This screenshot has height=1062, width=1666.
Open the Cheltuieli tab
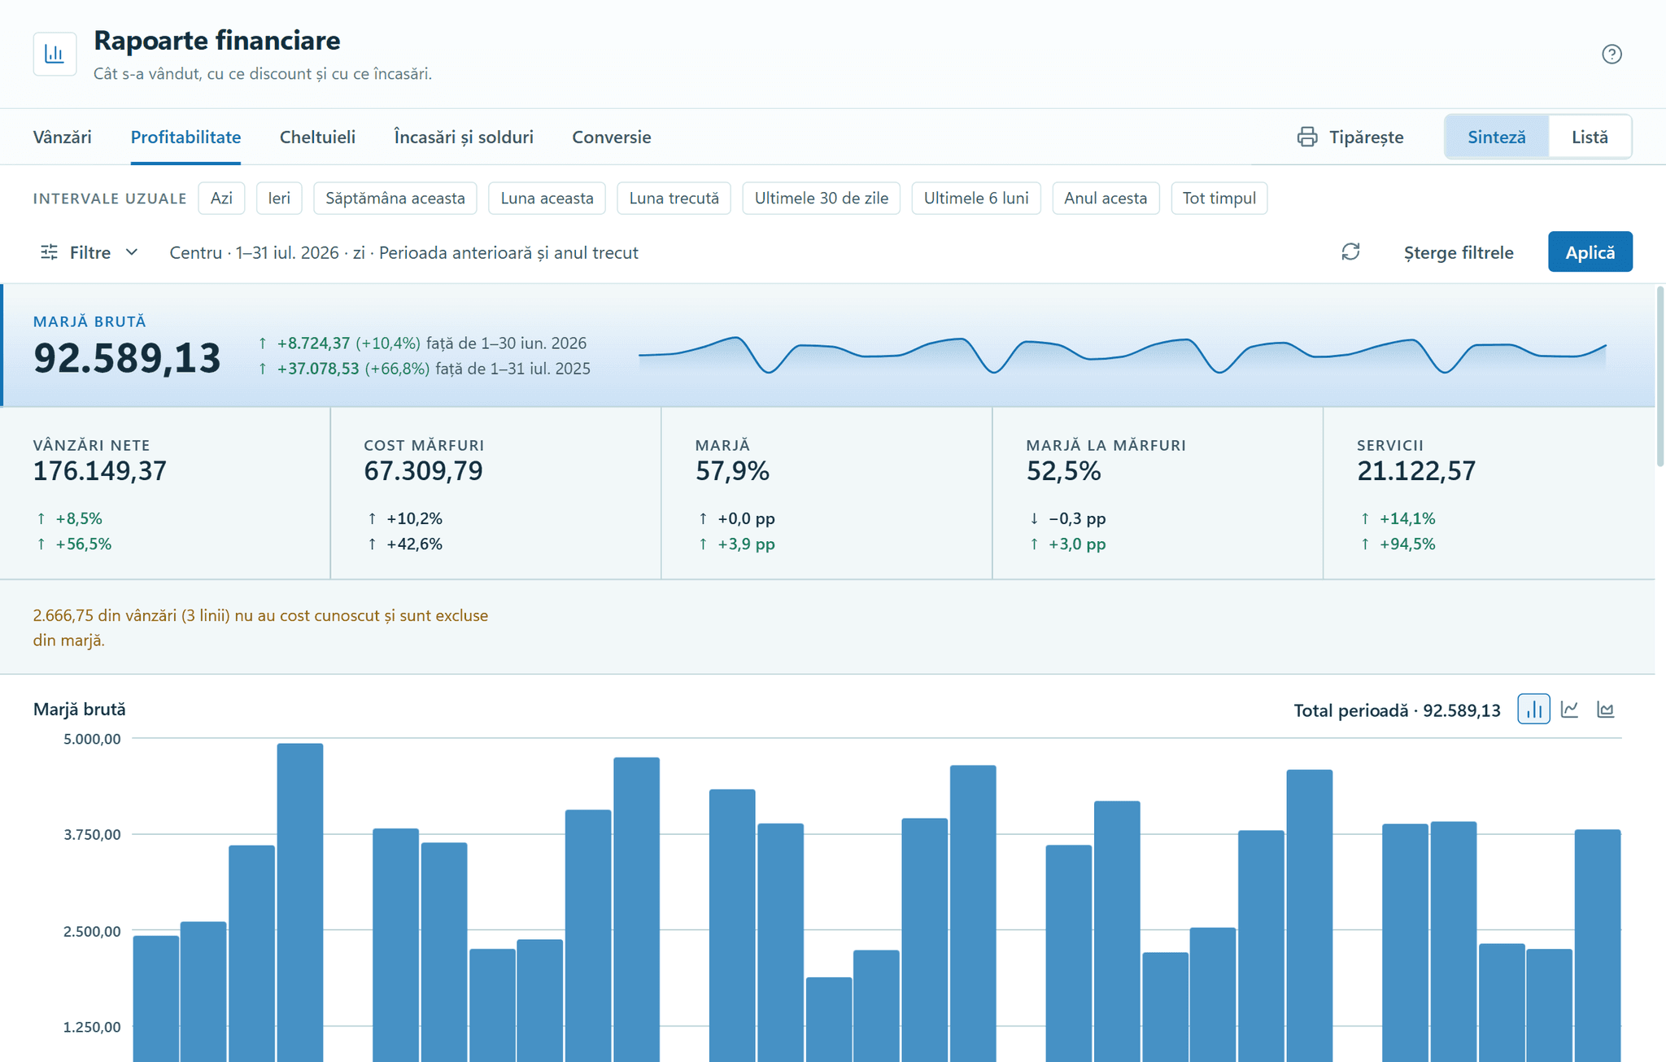tap(317, 137)
